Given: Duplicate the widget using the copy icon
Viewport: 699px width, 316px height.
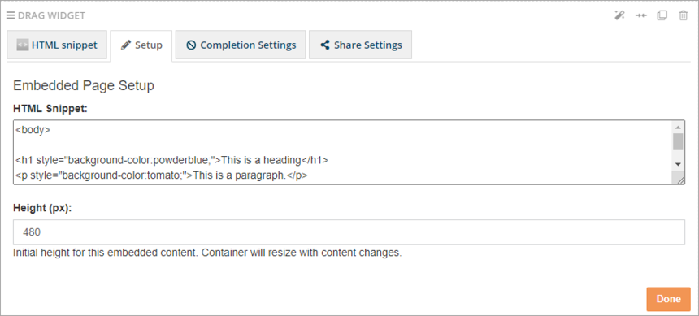Looking at the screenshot, I should click(x=662, y=15).
